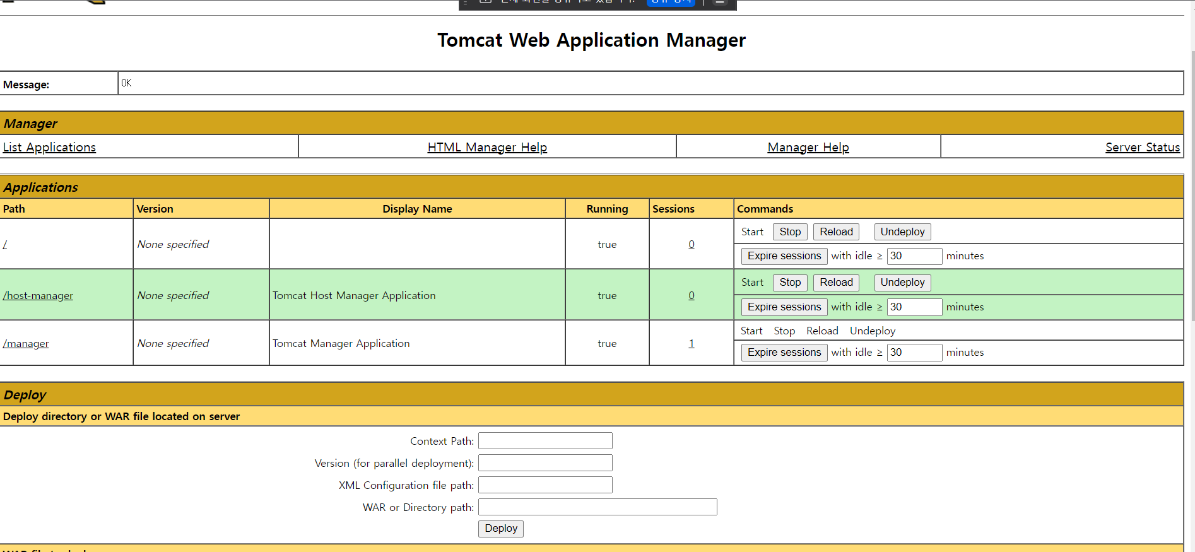Viewport: 1195px width, 552px height.
Task: View sessions count for /host-manager
Action: [x=692, y=295]
